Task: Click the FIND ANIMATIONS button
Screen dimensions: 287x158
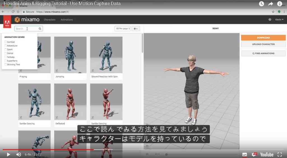Action: [263, 53]
